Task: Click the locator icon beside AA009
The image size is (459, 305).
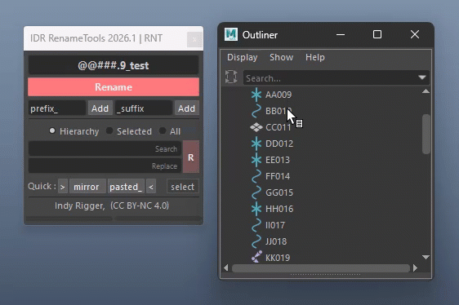Action: click(256, 95)
